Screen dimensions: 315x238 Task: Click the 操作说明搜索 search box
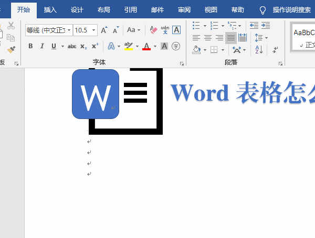tap(292, 10)
